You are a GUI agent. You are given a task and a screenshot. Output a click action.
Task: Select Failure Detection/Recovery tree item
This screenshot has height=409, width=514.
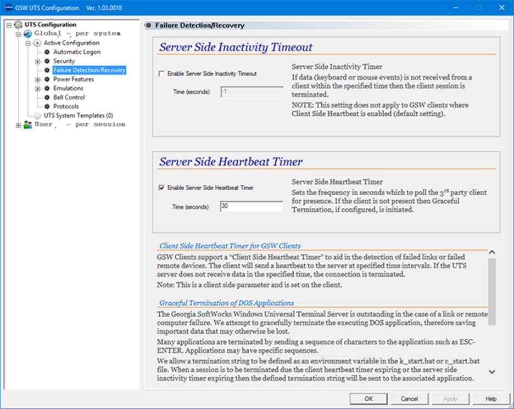(89, 70)
